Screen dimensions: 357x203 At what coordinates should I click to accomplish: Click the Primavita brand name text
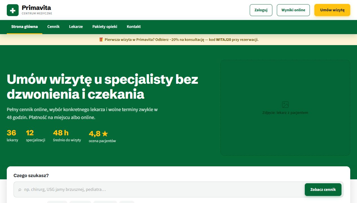(x=36, y=8)
